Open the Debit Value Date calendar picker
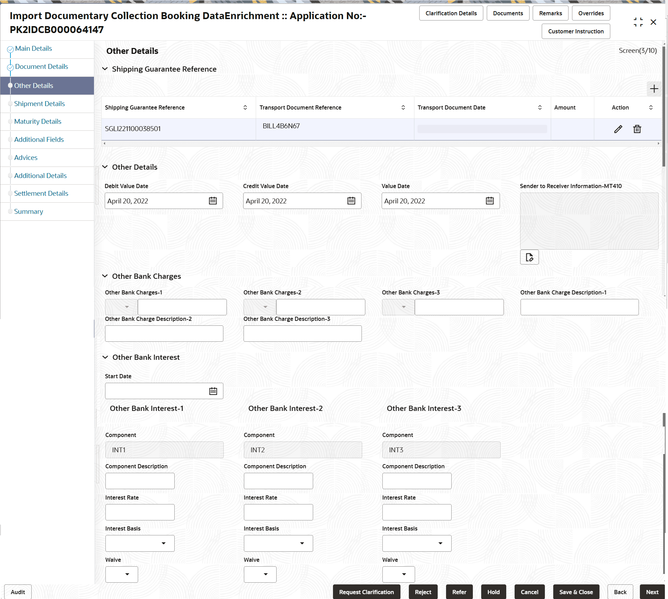 pos(213,201)
